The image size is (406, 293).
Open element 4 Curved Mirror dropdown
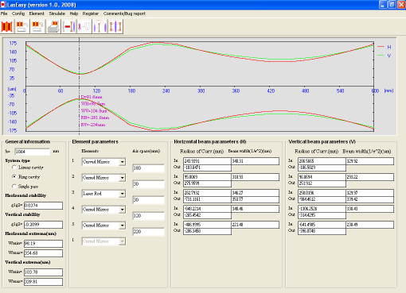pos(122,210)
